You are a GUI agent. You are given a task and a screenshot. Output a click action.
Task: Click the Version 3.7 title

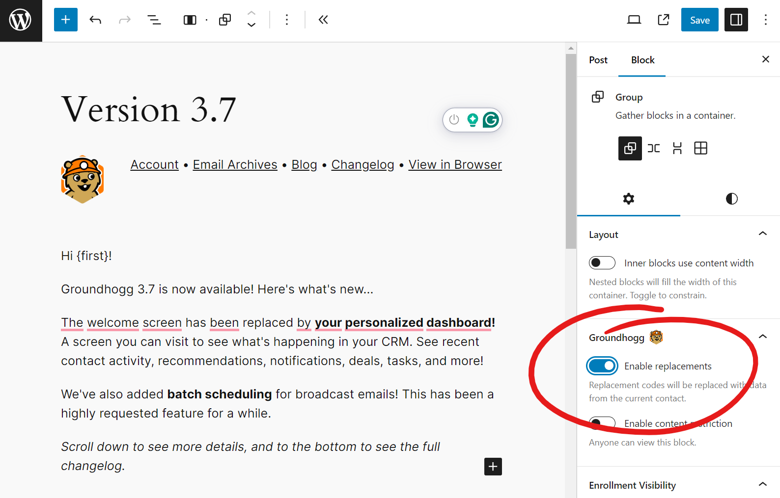[148, 109]
